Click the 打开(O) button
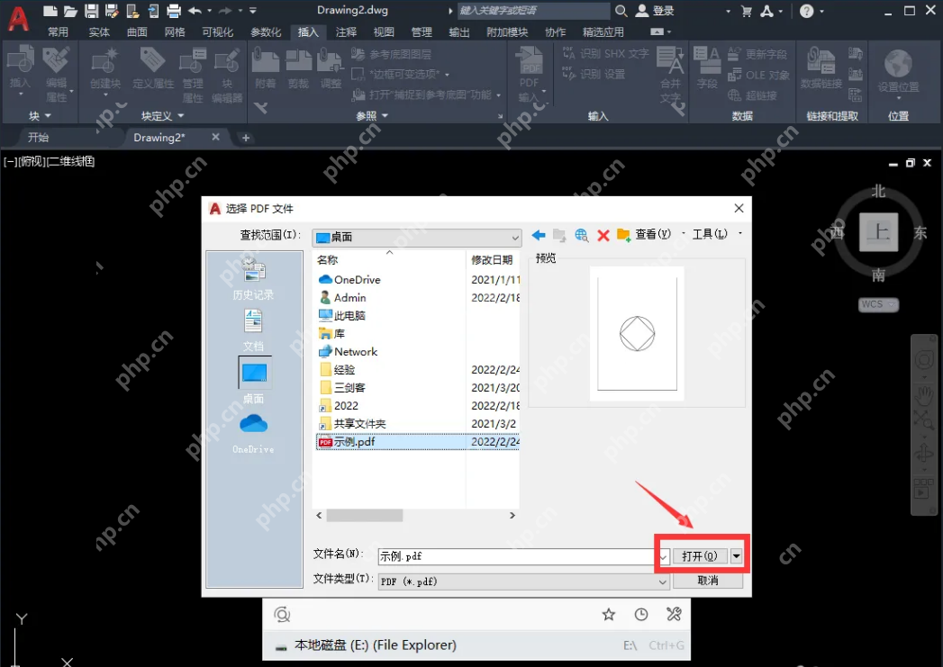 700,556
